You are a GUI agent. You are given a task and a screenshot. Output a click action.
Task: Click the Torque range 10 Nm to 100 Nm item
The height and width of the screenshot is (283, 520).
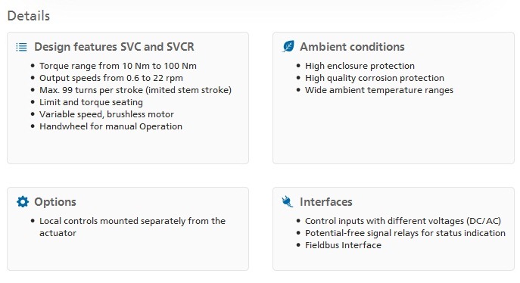[118, 66]
